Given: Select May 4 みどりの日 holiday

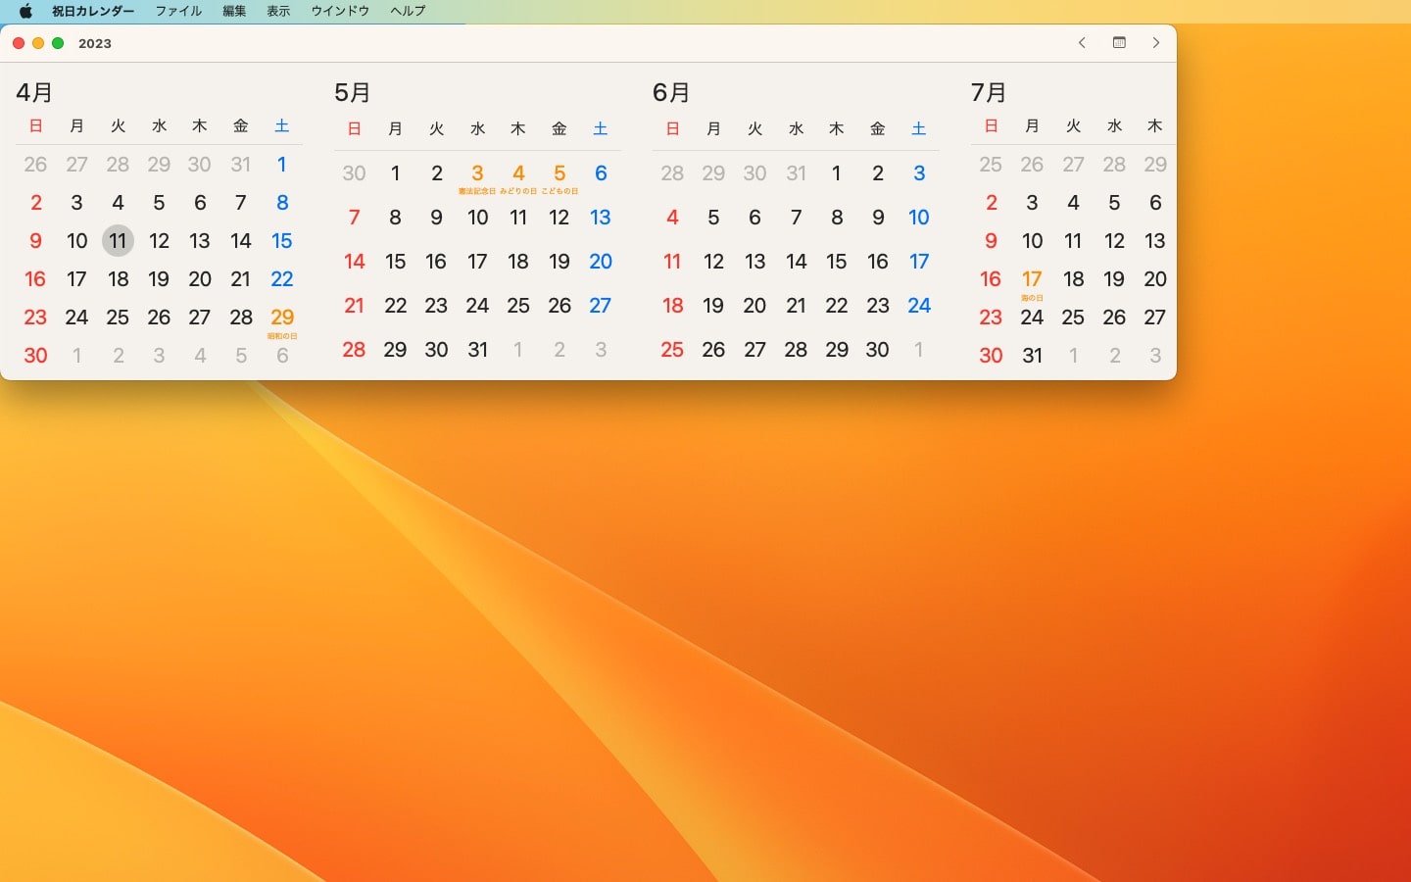Looking at the screenshot, I should pyautogui.click(x=518, y=174).
